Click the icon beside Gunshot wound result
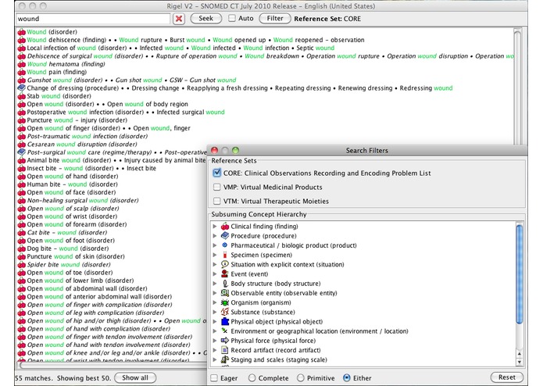 21,80
